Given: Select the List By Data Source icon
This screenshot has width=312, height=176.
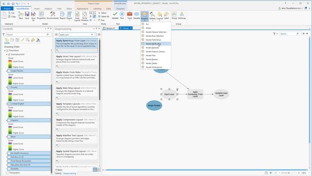Looking at the screenshot, I should [12, 40].
